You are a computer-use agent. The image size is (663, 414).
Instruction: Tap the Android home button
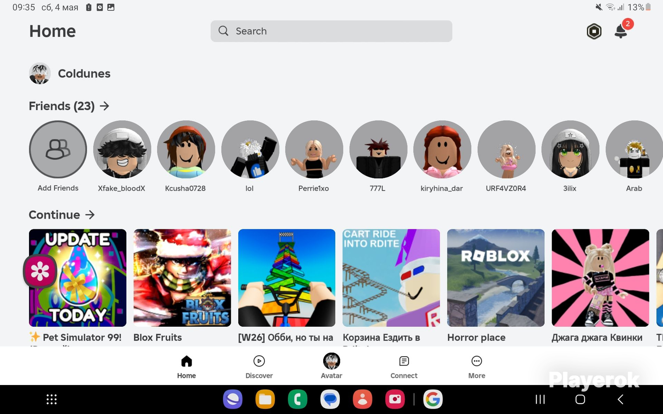pos(580,400)
